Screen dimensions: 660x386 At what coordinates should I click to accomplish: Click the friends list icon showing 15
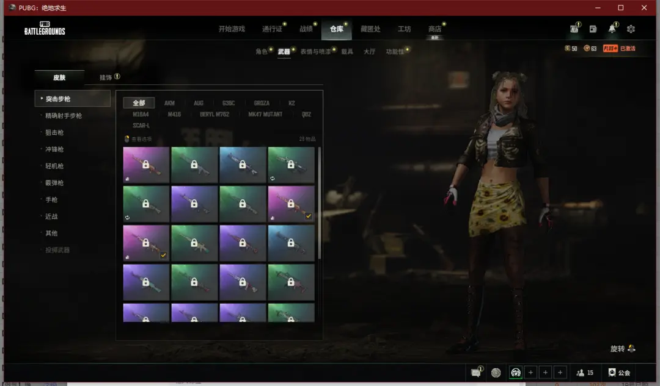tap(585, 373)
